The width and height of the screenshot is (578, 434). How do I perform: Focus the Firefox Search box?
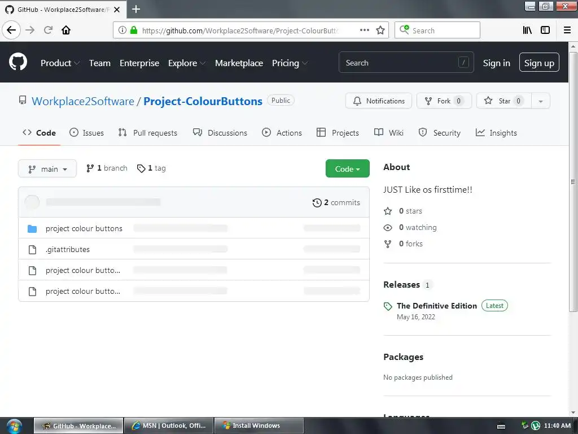pyautogui.click(x=437, y=30)
